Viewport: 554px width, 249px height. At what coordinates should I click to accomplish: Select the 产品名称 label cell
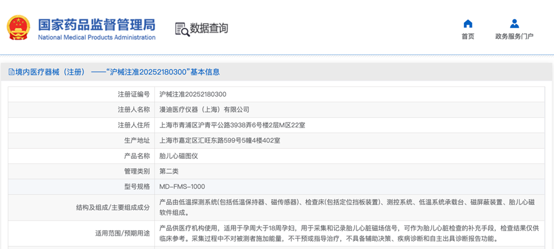[81, 156]
